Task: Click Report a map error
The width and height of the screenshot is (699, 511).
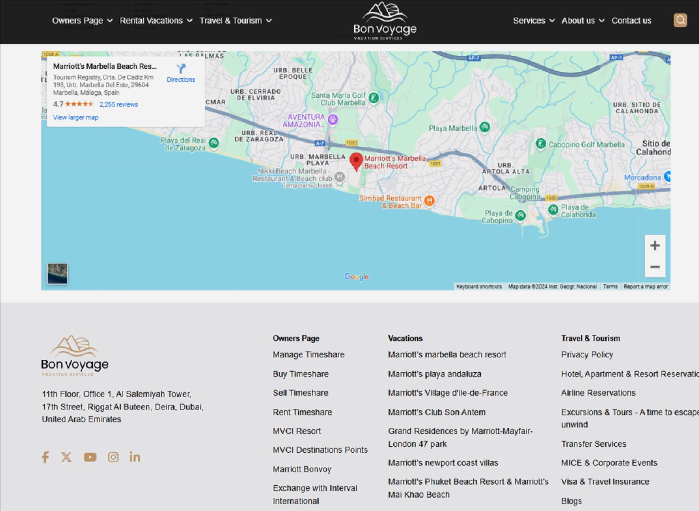Action: point(645,286)
